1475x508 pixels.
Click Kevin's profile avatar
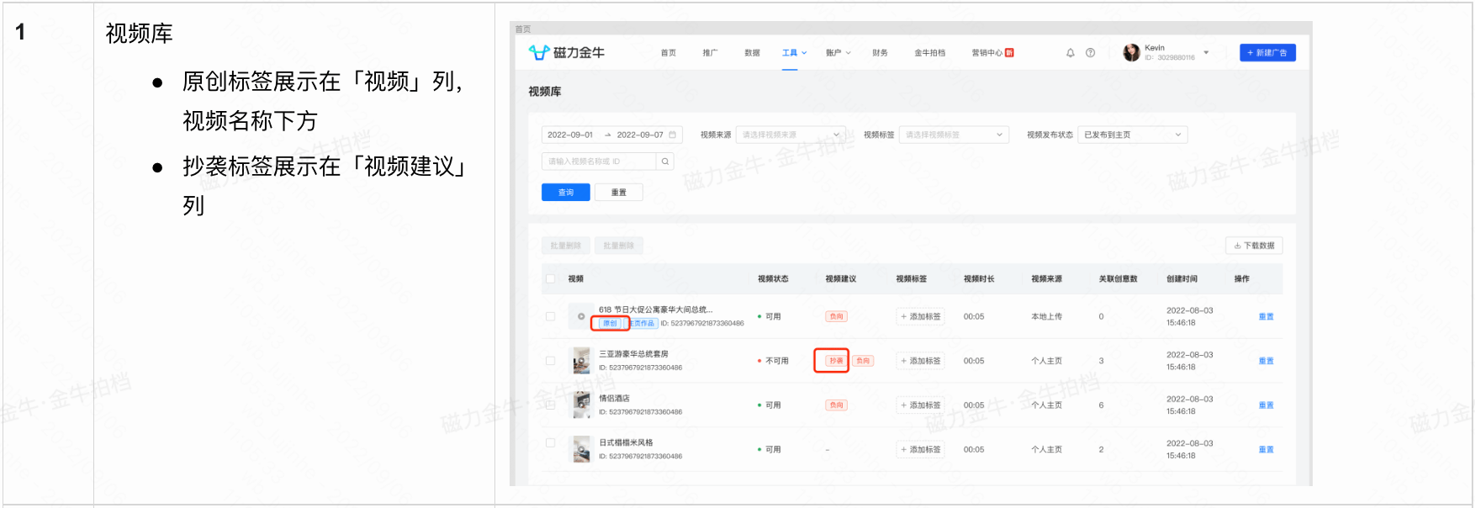point(1131,53)
